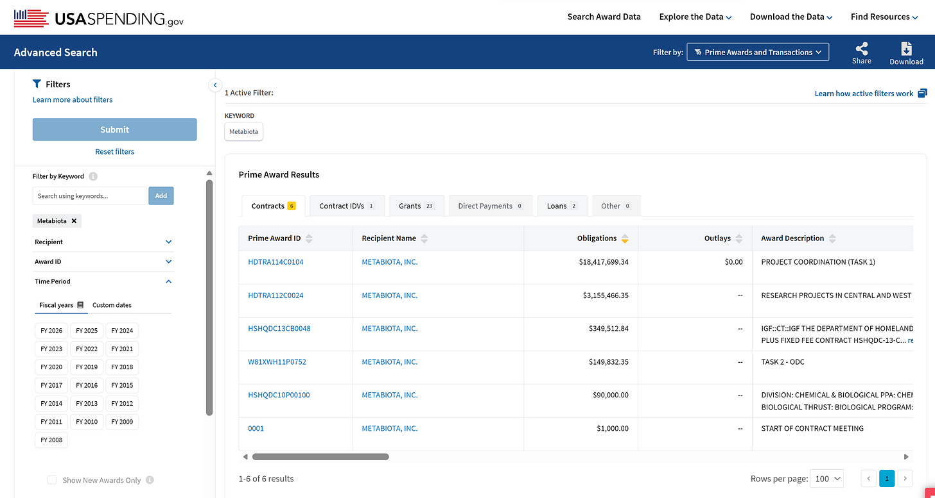935x498 pixels.
Task: Select fiscal year FY 2016
Action: (x=87, y=385)
